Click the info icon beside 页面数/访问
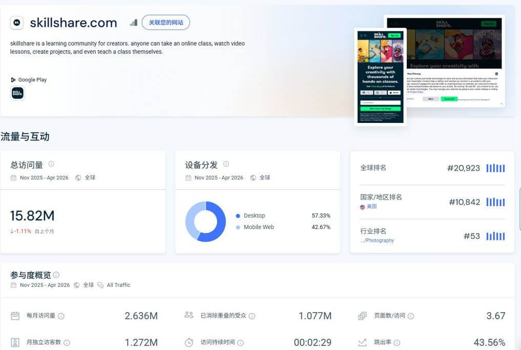The width and height of the screenshot is (521, 350). point(411,316)
